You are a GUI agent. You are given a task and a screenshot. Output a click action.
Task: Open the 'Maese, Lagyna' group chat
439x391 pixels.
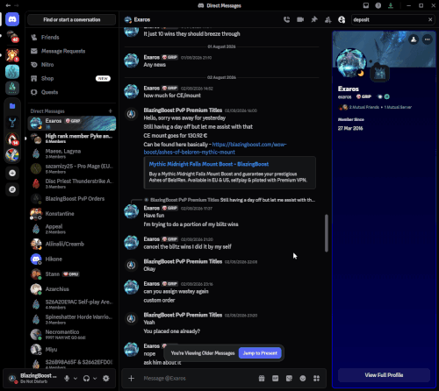[72, 153]
